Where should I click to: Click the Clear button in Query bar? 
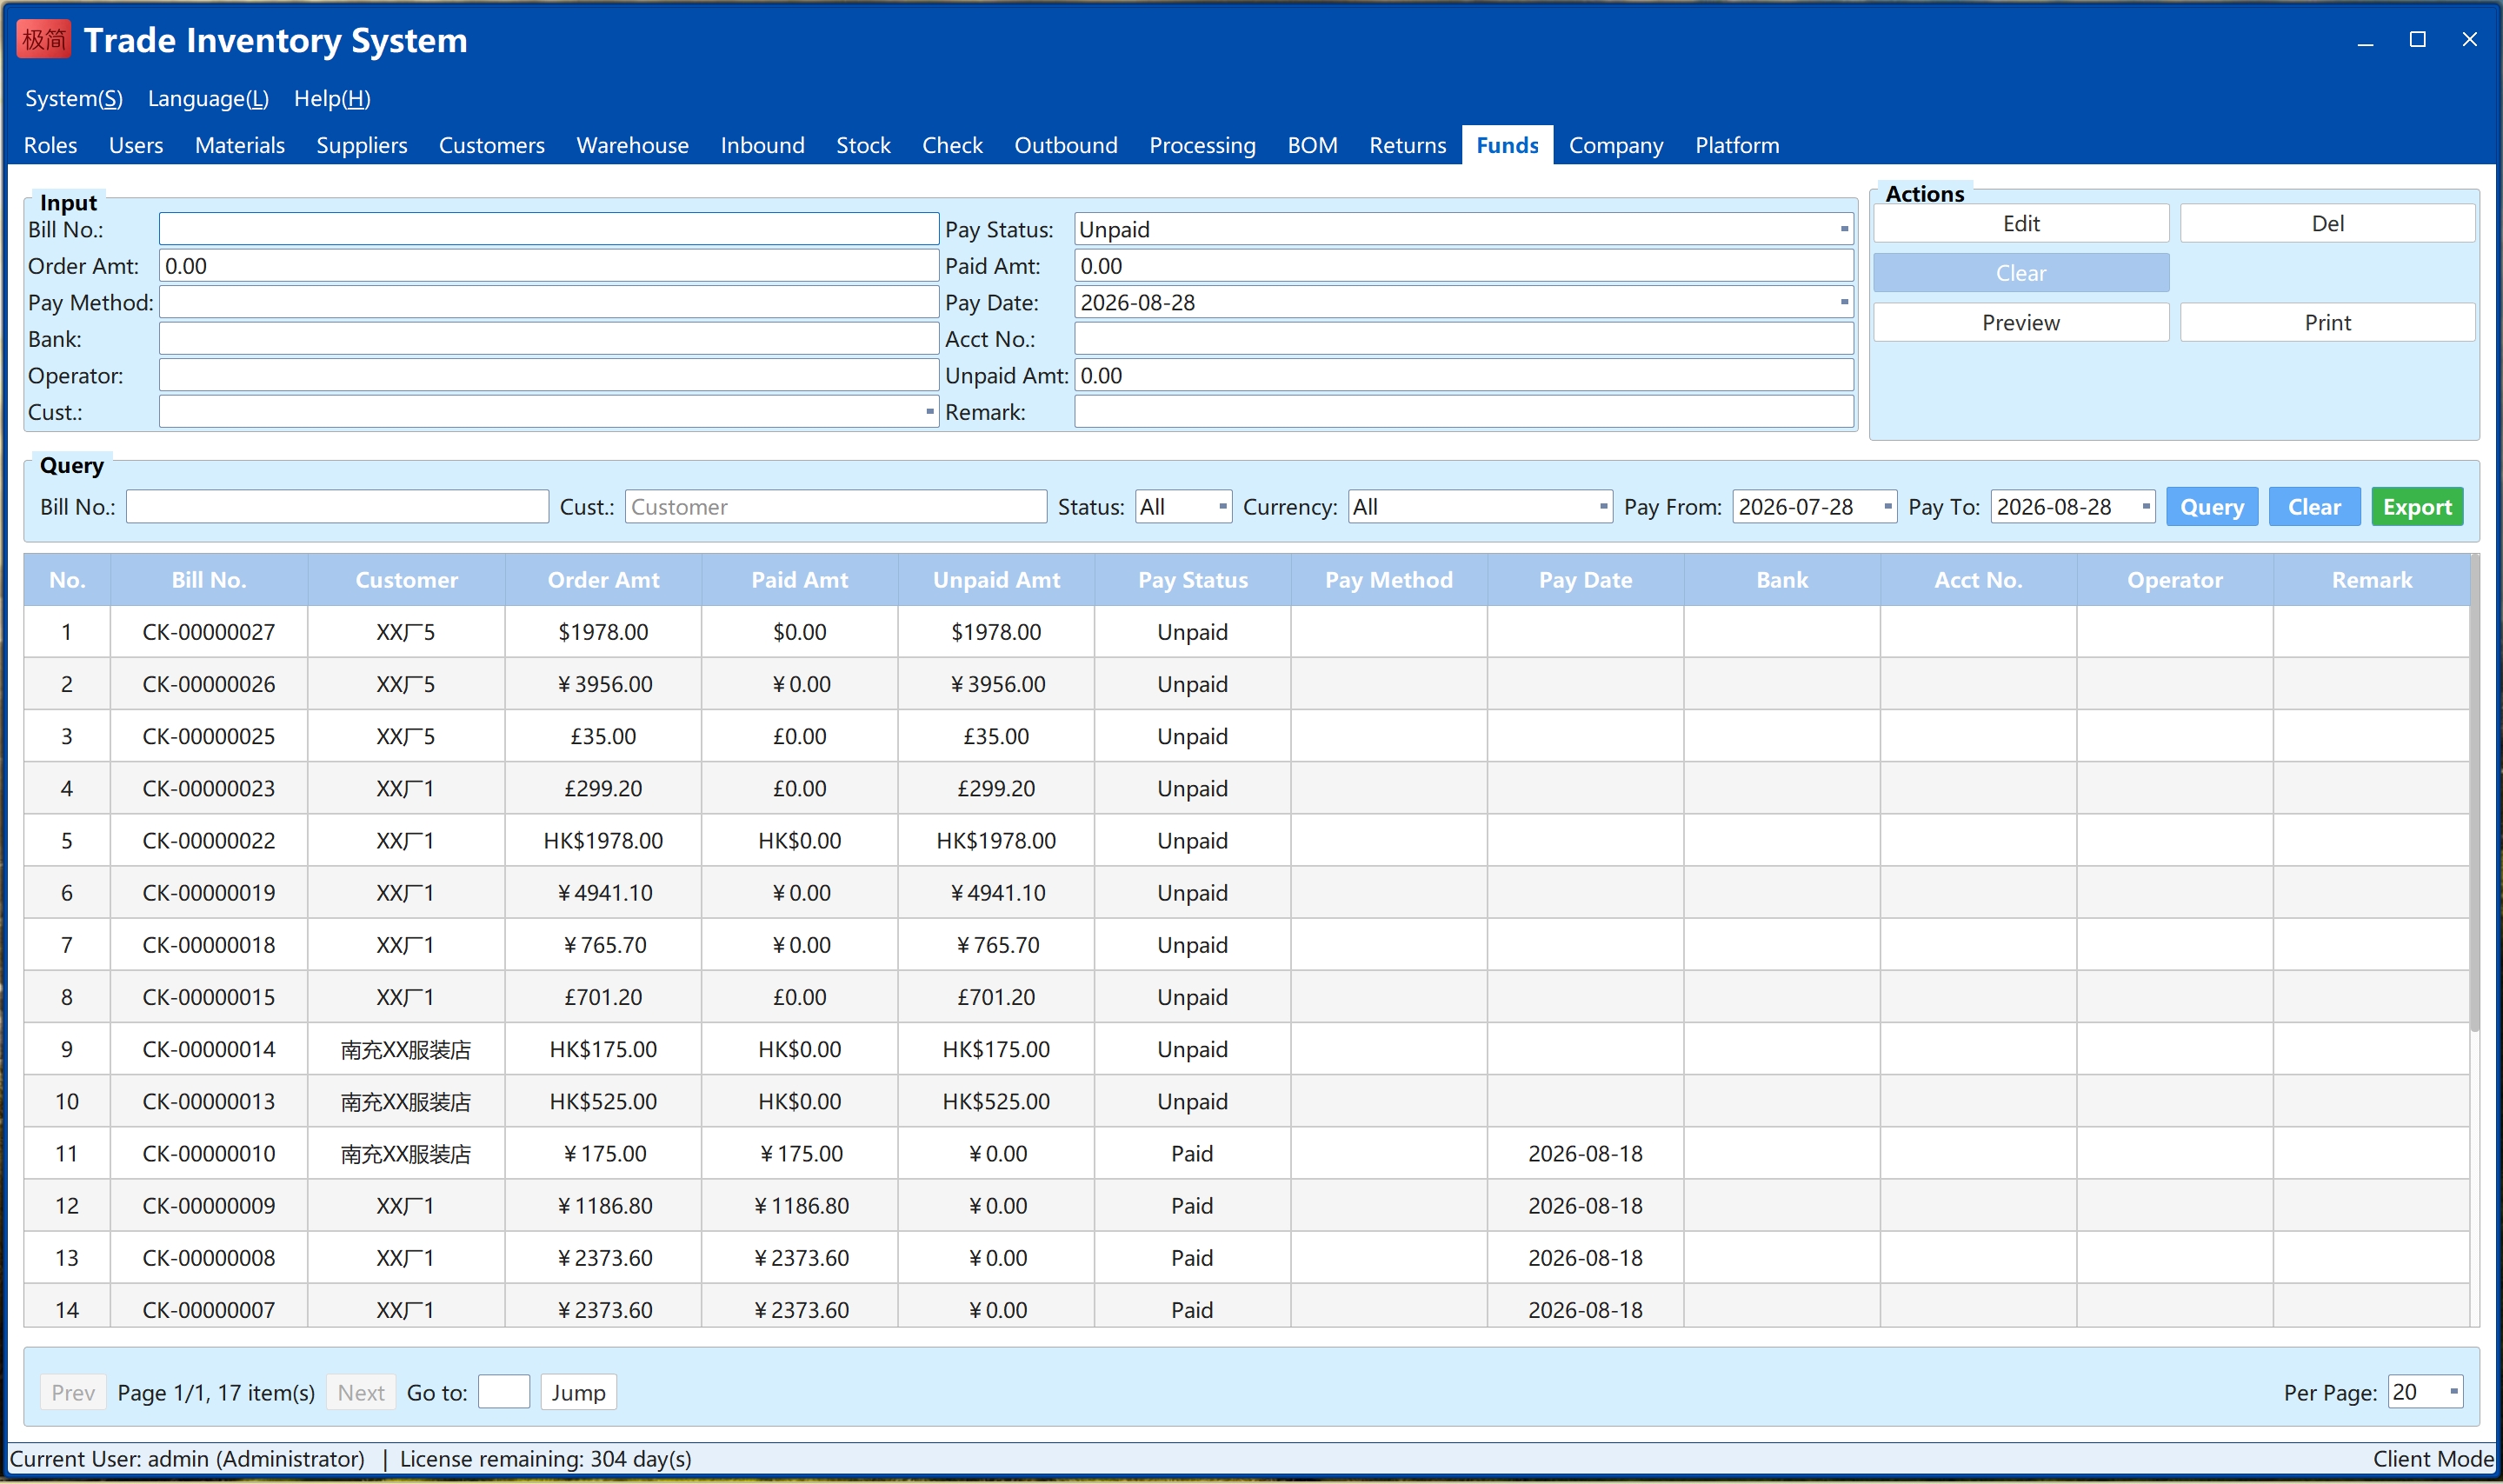pyautogui.click(x=2314, y=507)
